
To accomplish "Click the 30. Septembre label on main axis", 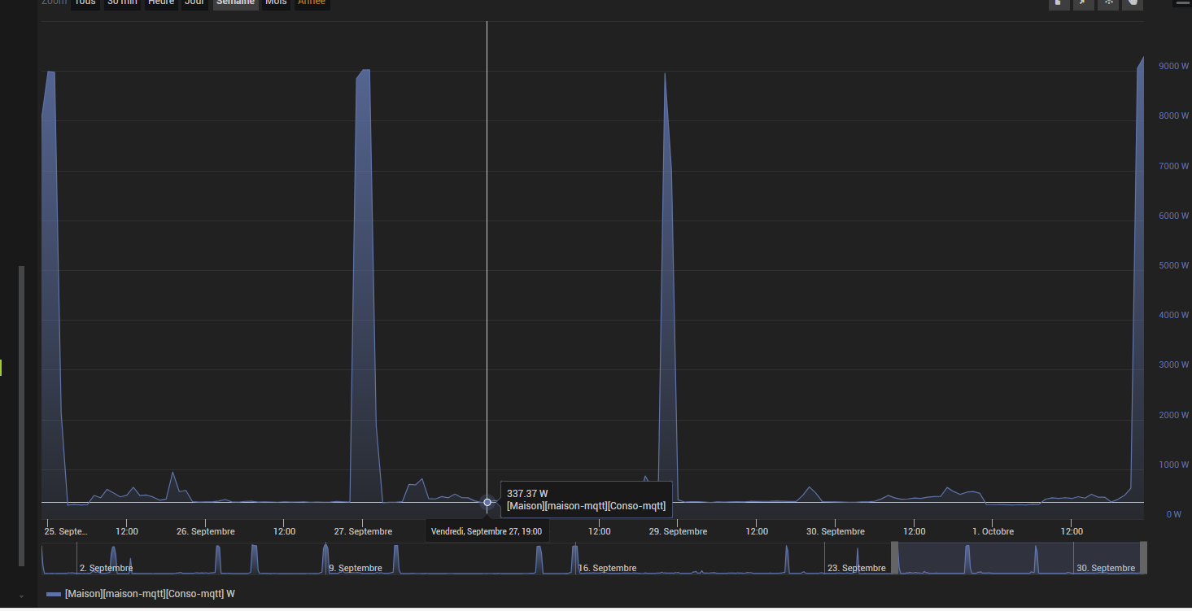I will (x=836, y=531).
